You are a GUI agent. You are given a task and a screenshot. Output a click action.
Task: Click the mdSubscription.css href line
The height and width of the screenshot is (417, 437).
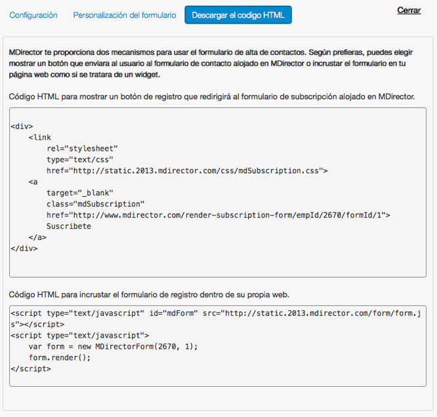[186, 170]
